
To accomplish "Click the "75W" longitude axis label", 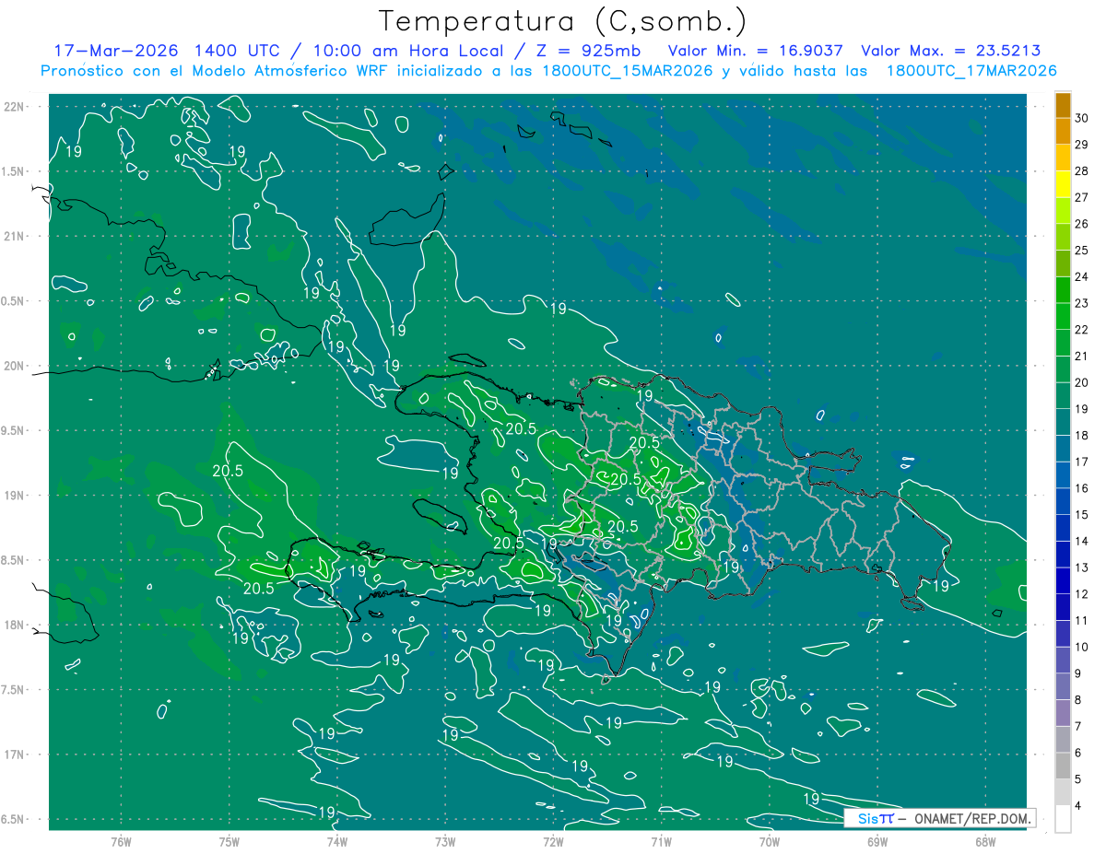I will [x=229, y=841].
